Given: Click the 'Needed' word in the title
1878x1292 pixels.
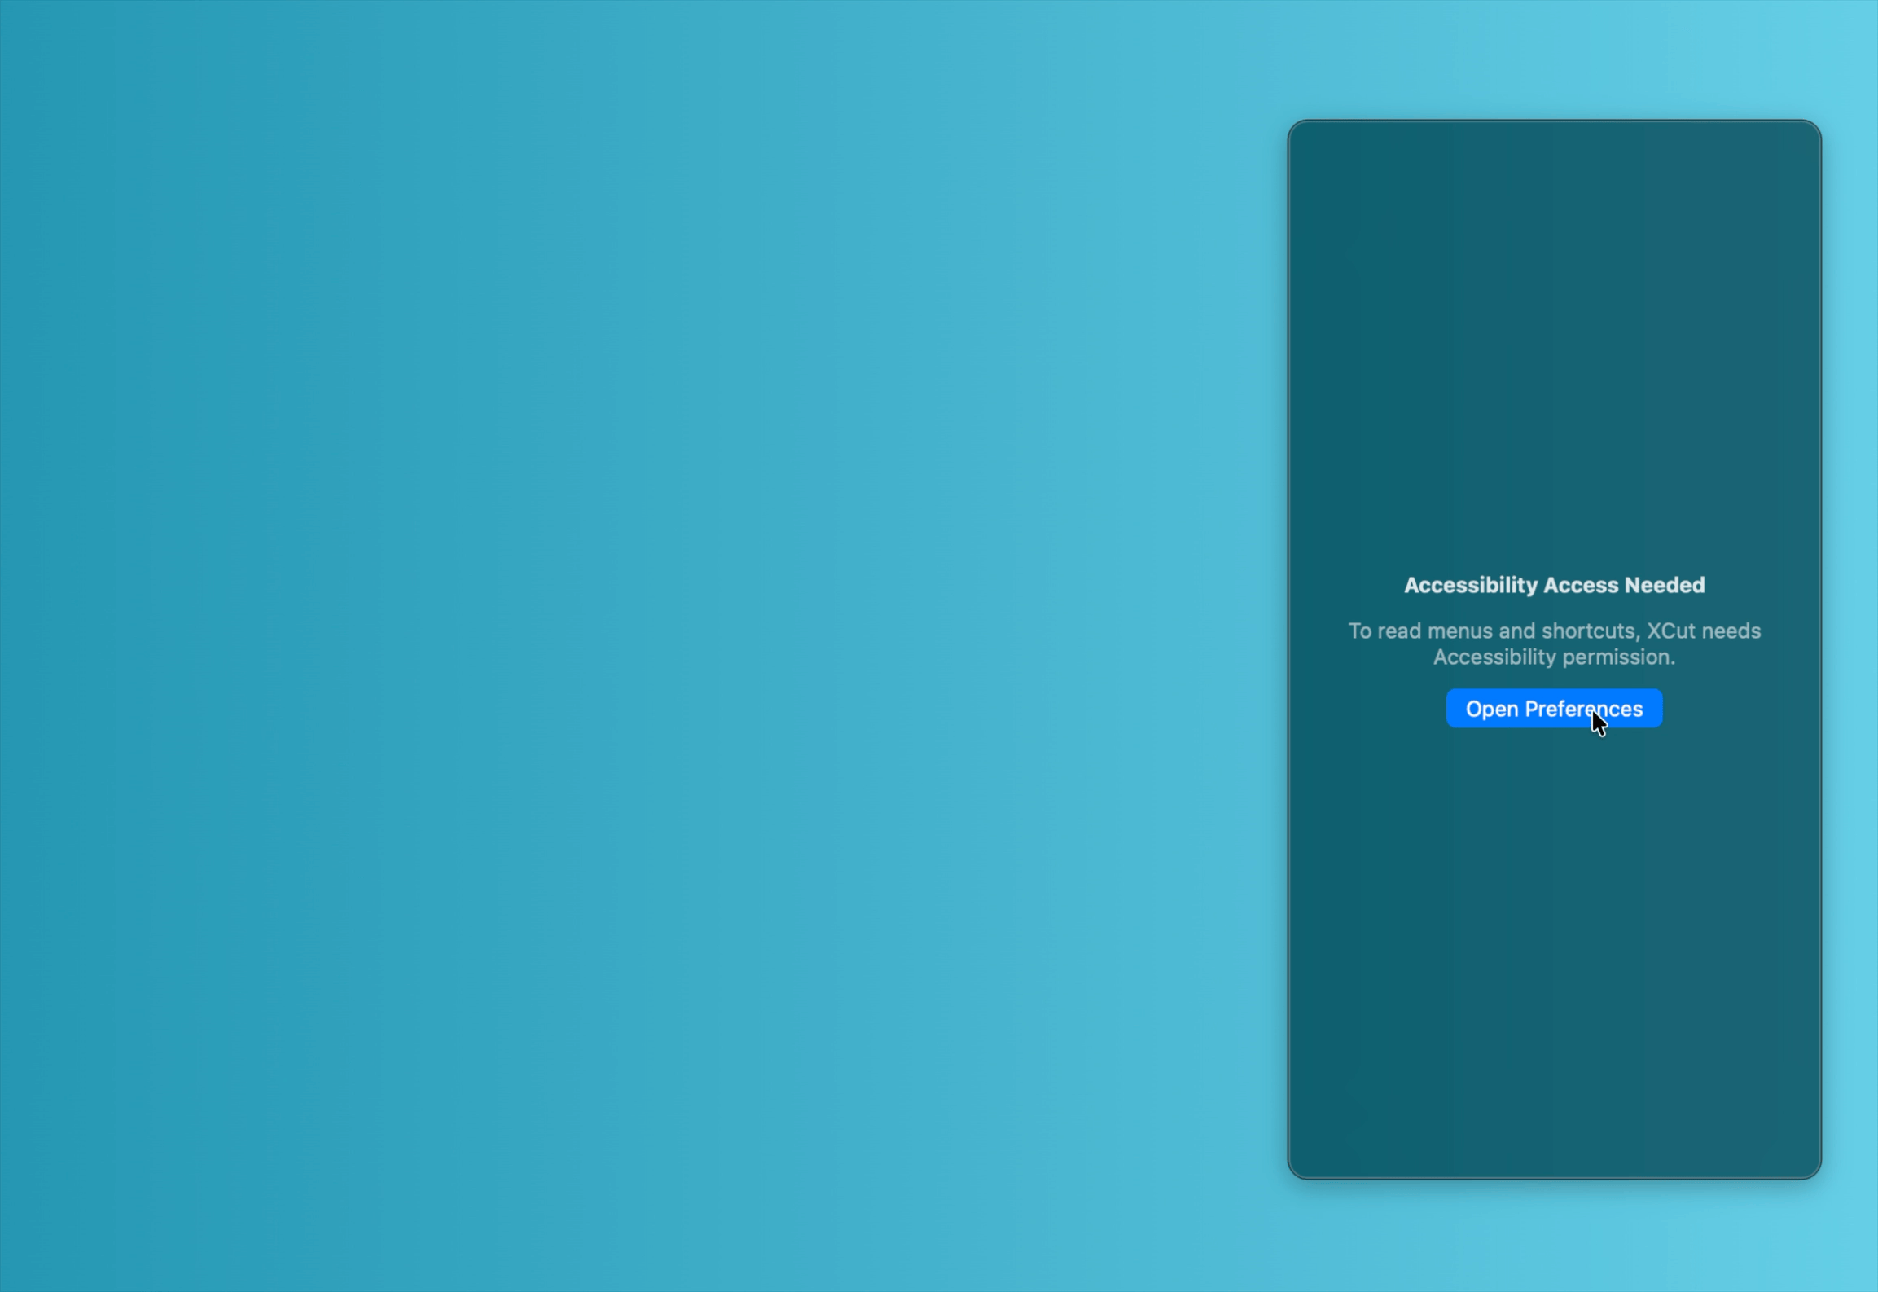Looking at the screenshot, I should tap(1664, 585).
